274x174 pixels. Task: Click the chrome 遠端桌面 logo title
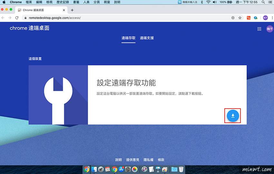pos(30,28)
